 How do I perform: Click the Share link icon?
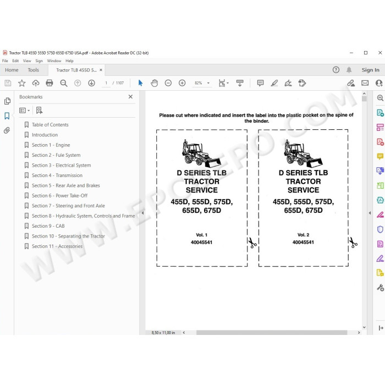click(351, 83)
